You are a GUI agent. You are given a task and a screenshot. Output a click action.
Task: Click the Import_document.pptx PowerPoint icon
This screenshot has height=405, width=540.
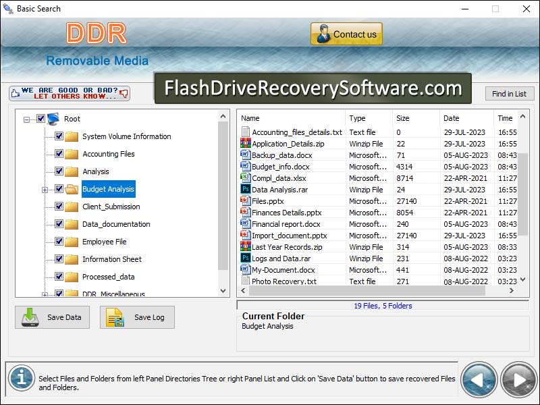click(246, 235)
